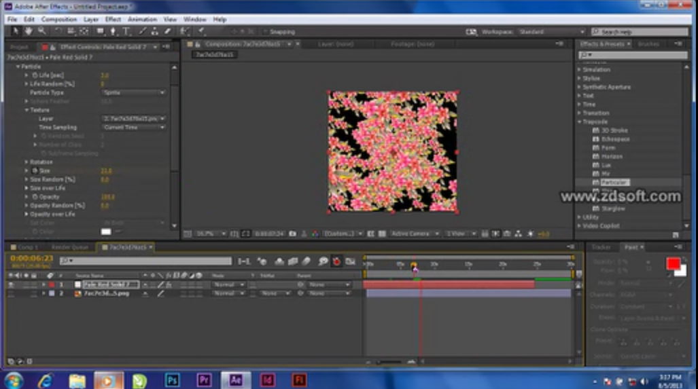698x389 pixels.
Task: Select Starglow effect preset
Action: tap(614, 208)
